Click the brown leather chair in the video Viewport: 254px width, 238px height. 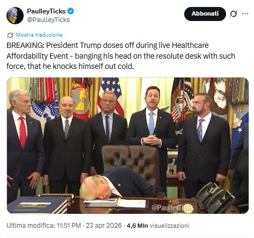[130, 162]
